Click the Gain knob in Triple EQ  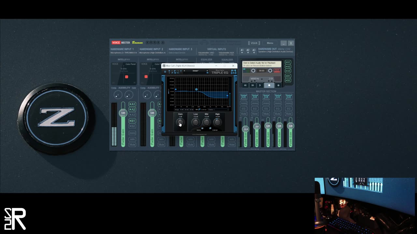pyautogui.click(x=180, y=122)
